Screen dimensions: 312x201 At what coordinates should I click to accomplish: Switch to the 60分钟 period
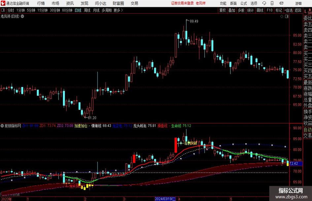(67, 10)
